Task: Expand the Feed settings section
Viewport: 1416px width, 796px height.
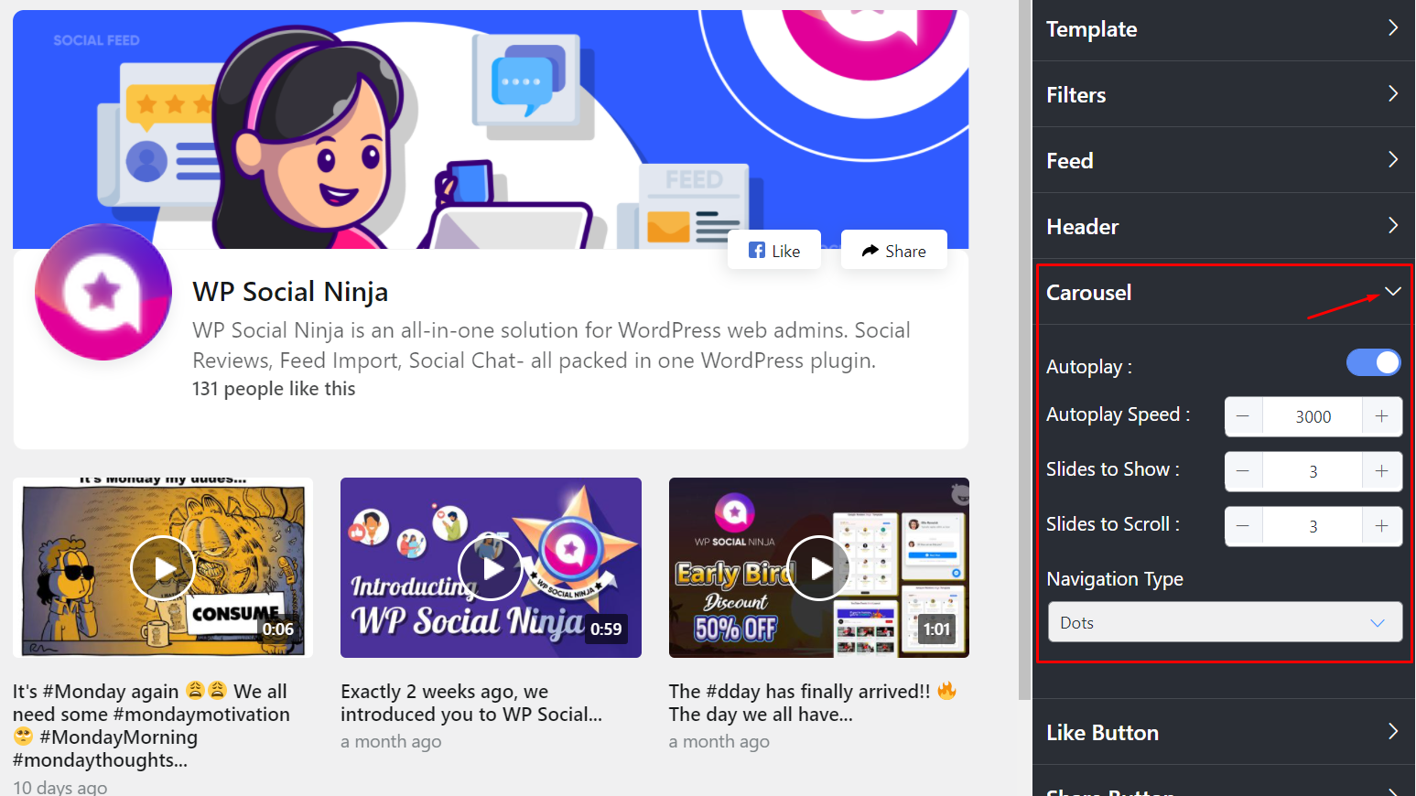Action: click(1223, 160)
